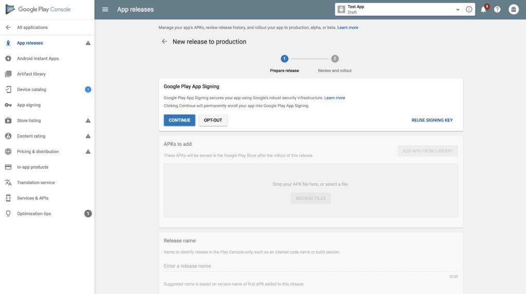Go to Pricing & distribution section
526x294 pixels.
(37, 151)
